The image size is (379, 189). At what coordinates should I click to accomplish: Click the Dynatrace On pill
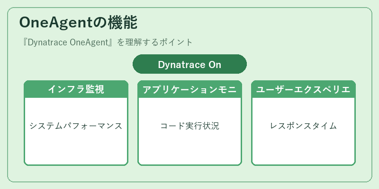(x=190, y=64)
